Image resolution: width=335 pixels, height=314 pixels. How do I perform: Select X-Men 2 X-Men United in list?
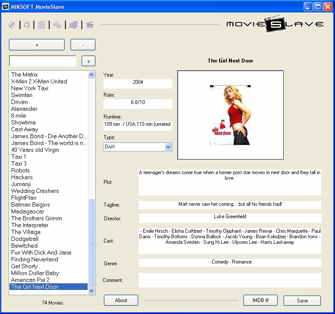[49, 81]
